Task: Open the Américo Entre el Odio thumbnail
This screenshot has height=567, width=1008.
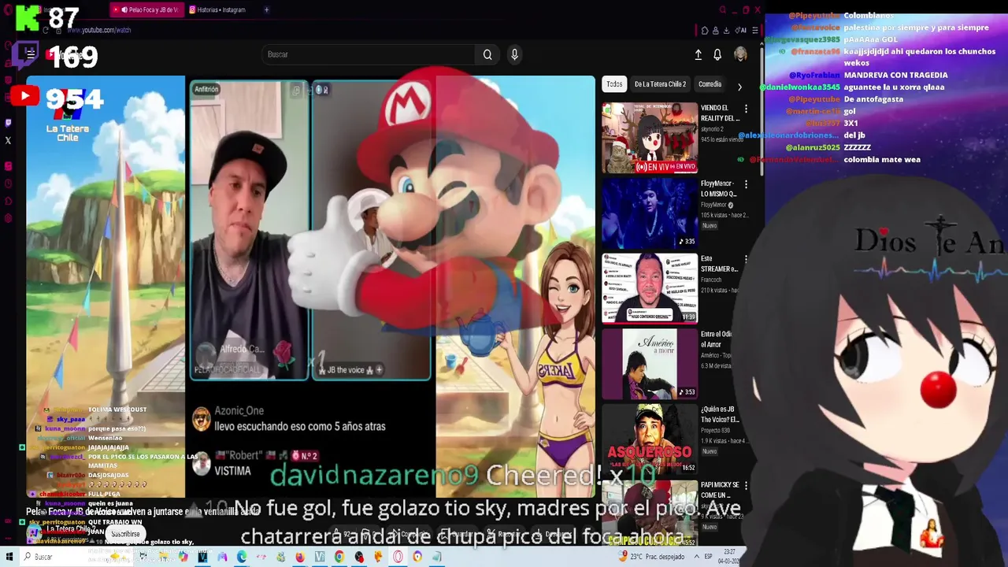Action: (x=650, y=362)
